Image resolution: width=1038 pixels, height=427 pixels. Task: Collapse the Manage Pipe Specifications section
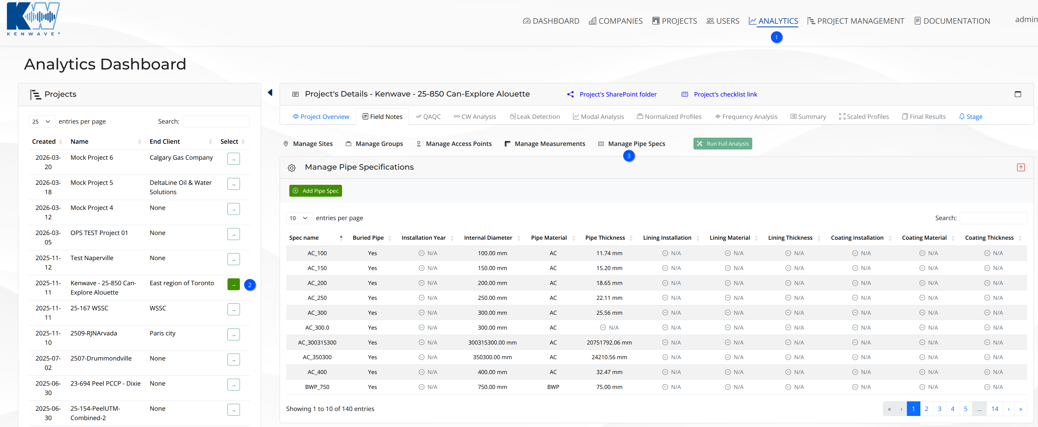(1021, 167)
